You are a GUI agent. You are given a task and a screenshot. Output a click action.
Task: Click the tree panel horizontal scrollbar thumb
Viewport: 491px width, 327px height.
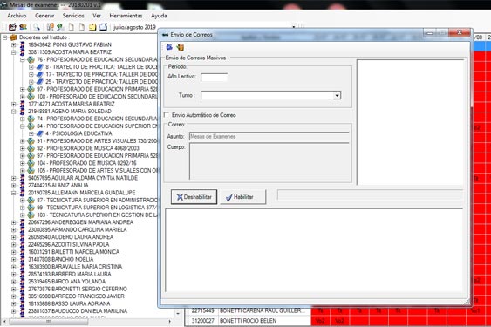click(48, 322)
